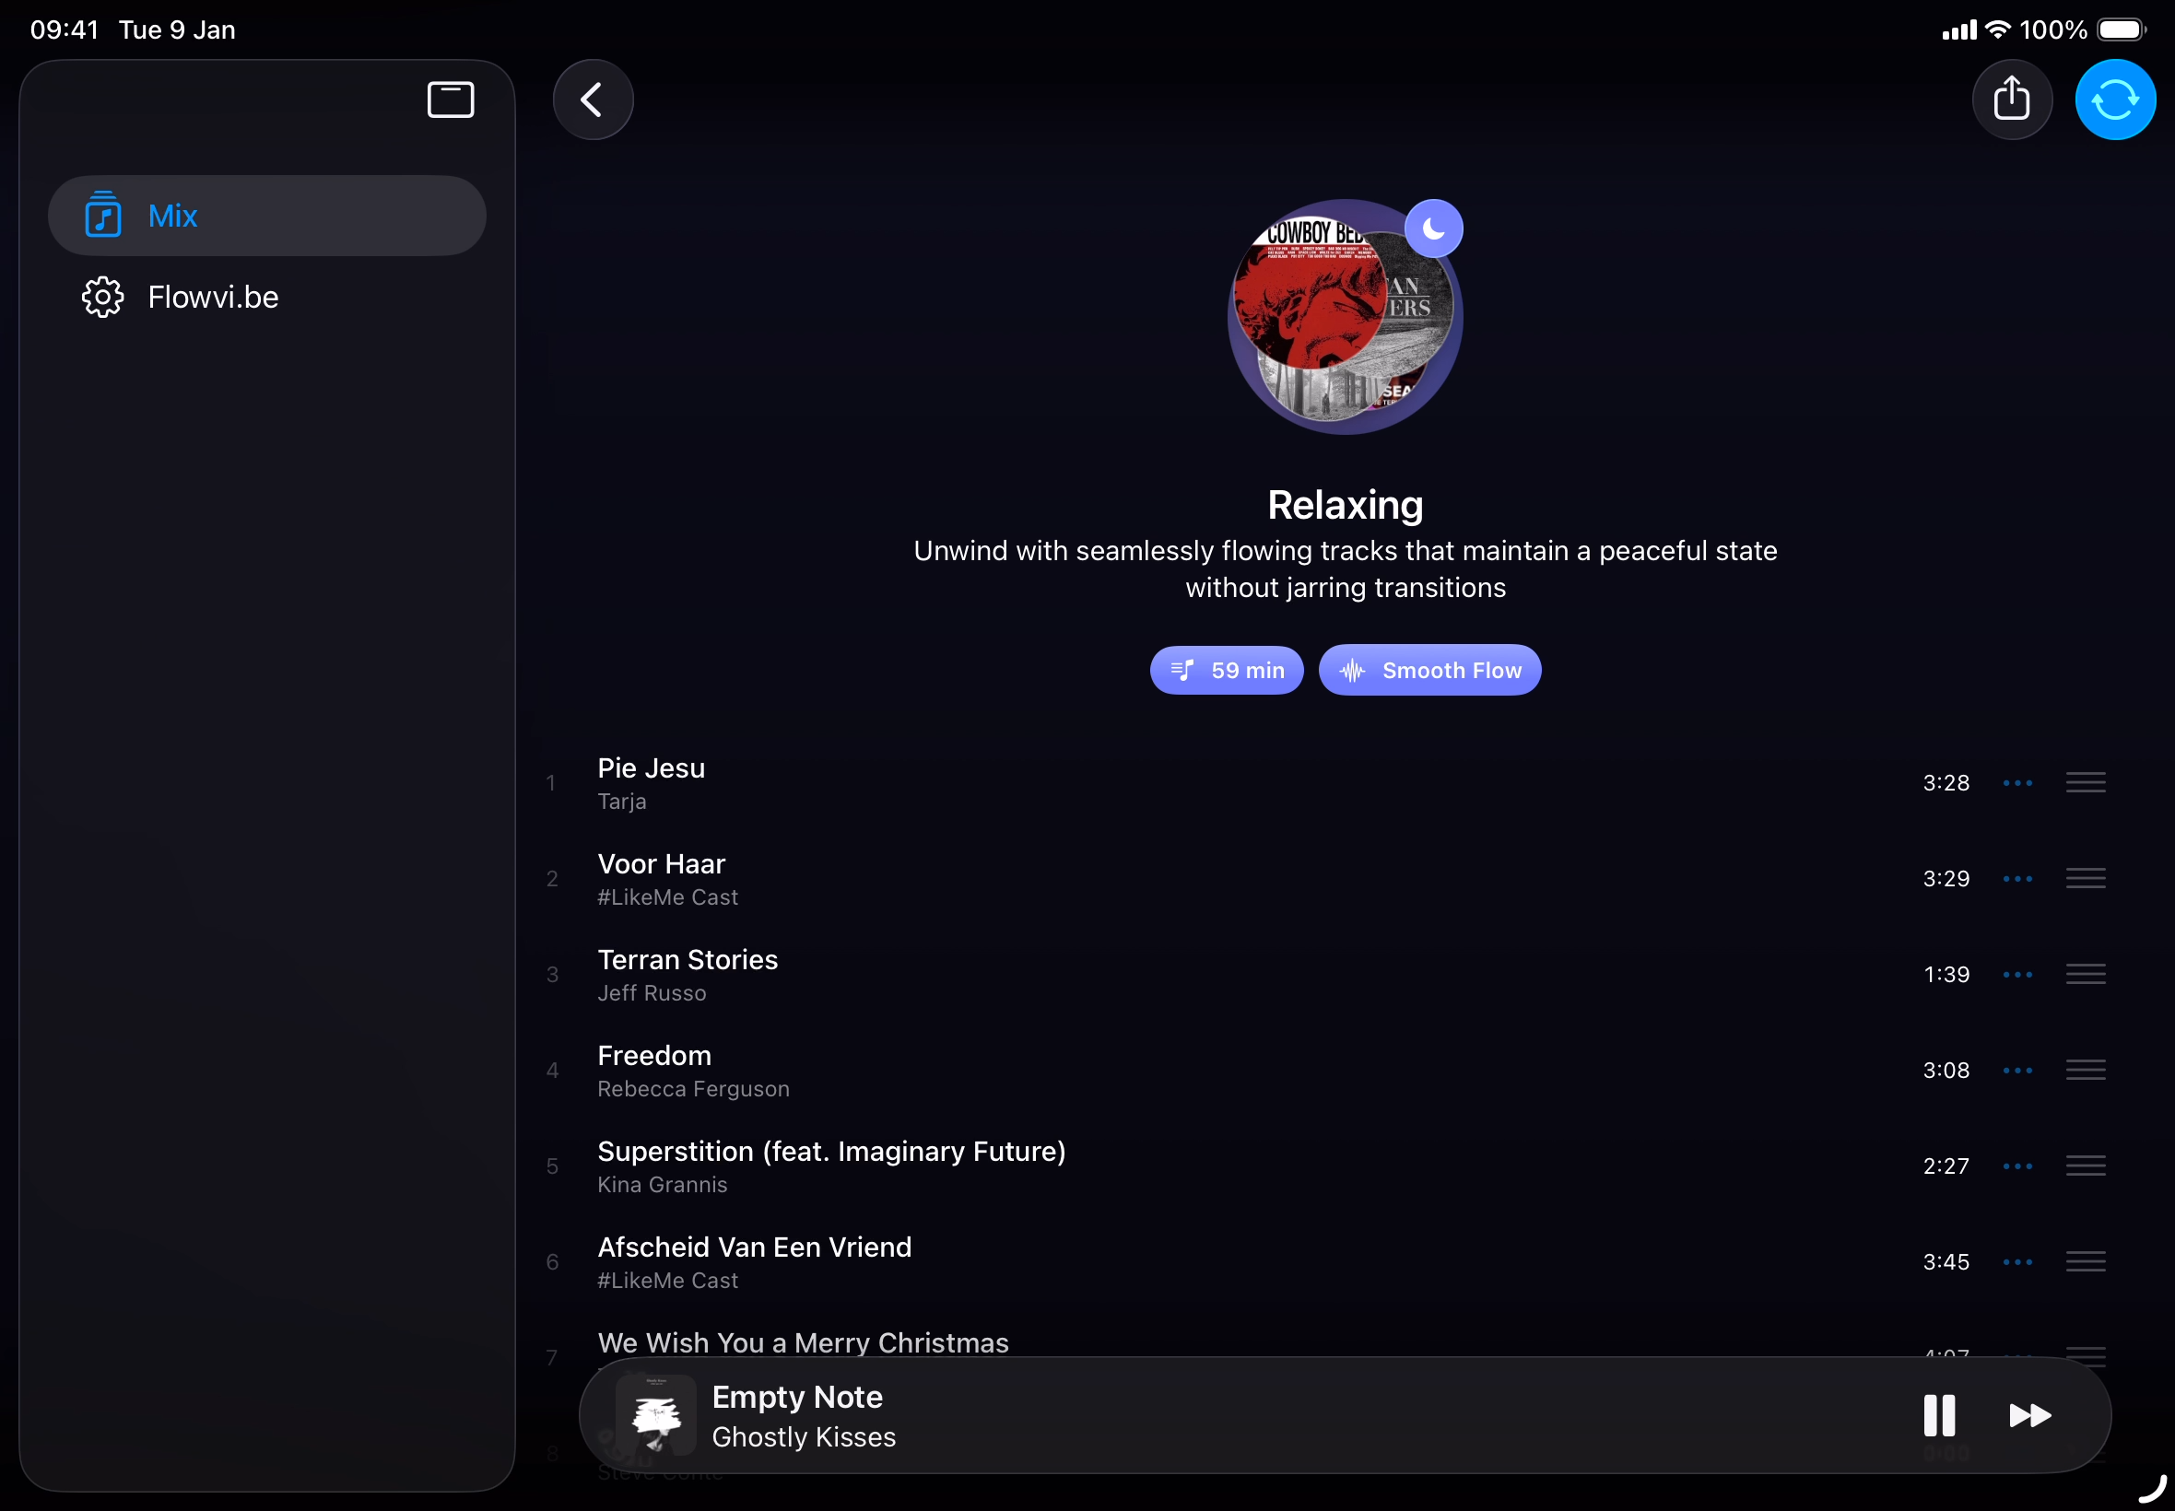Viewport: 2175px width, 1511px height.
Task: Open the Empty Note album thumbnail
Action: (x=655, y=1414)
